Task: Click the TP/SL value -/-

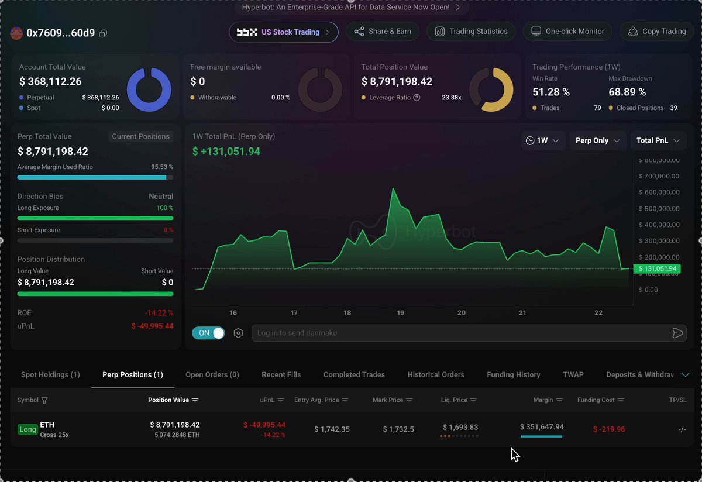Action: tap(682, 429)
